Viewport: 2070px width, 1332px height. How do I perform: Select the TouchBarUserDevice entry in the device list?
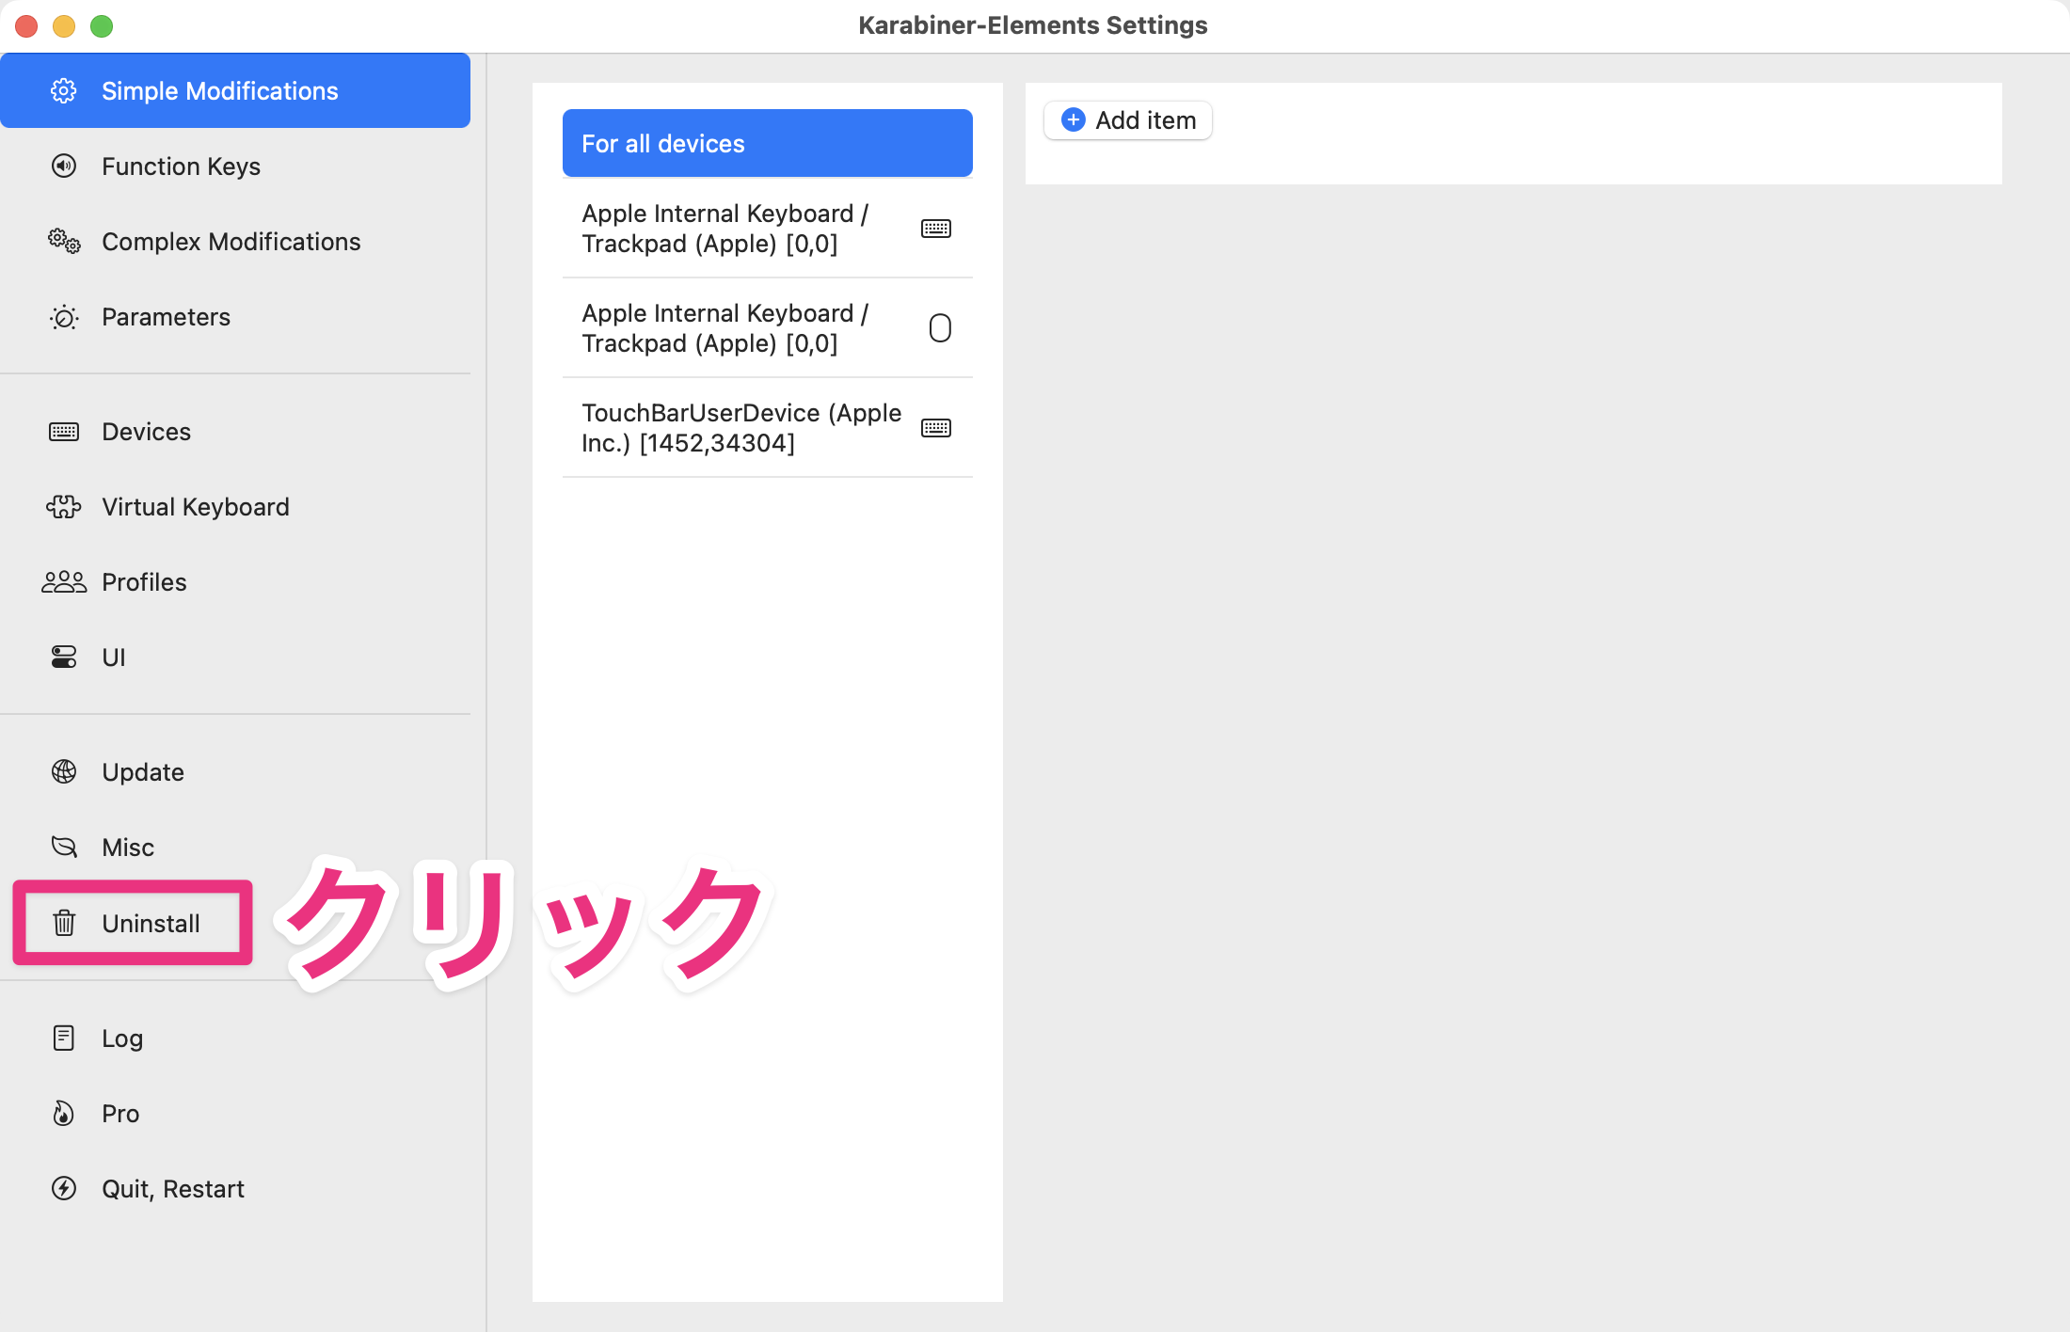pyautogui.click(x=741, y=428)
